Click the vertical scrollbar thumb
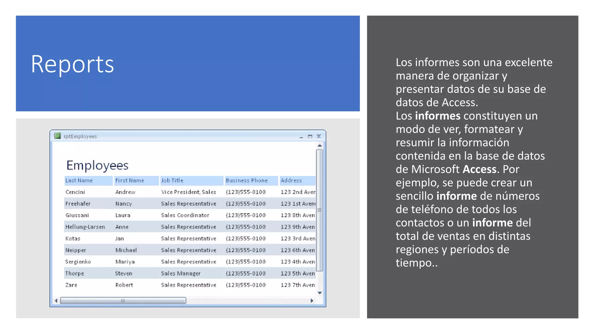Viewport: 594px width, 334px height. pyautogui.click(x=320, y=210)
